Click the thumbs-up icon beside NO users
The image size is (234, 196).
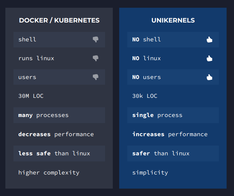click(209, 77)
